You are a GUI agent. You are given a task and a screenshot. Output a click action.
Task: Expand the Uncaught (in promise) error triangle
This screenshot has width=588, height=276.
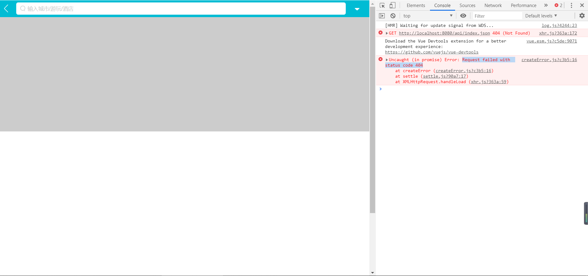click(x=387, y=60)
